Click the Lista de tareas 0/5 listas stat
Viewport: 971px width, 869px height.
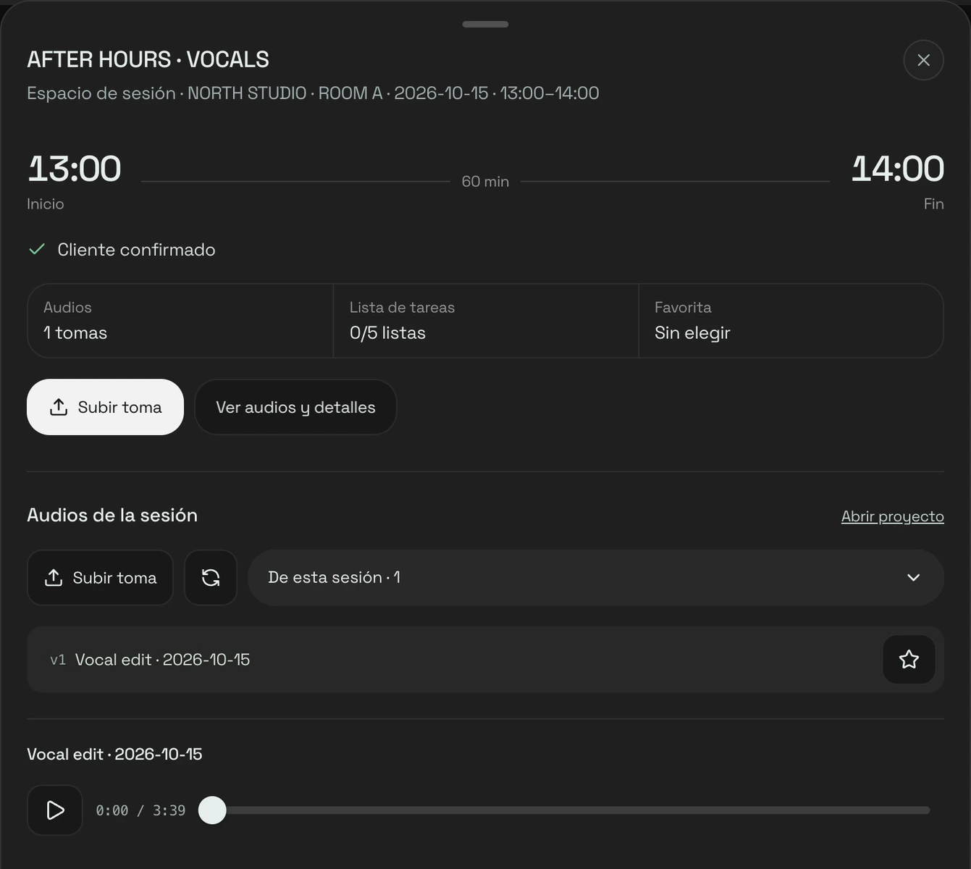point(485,321)
